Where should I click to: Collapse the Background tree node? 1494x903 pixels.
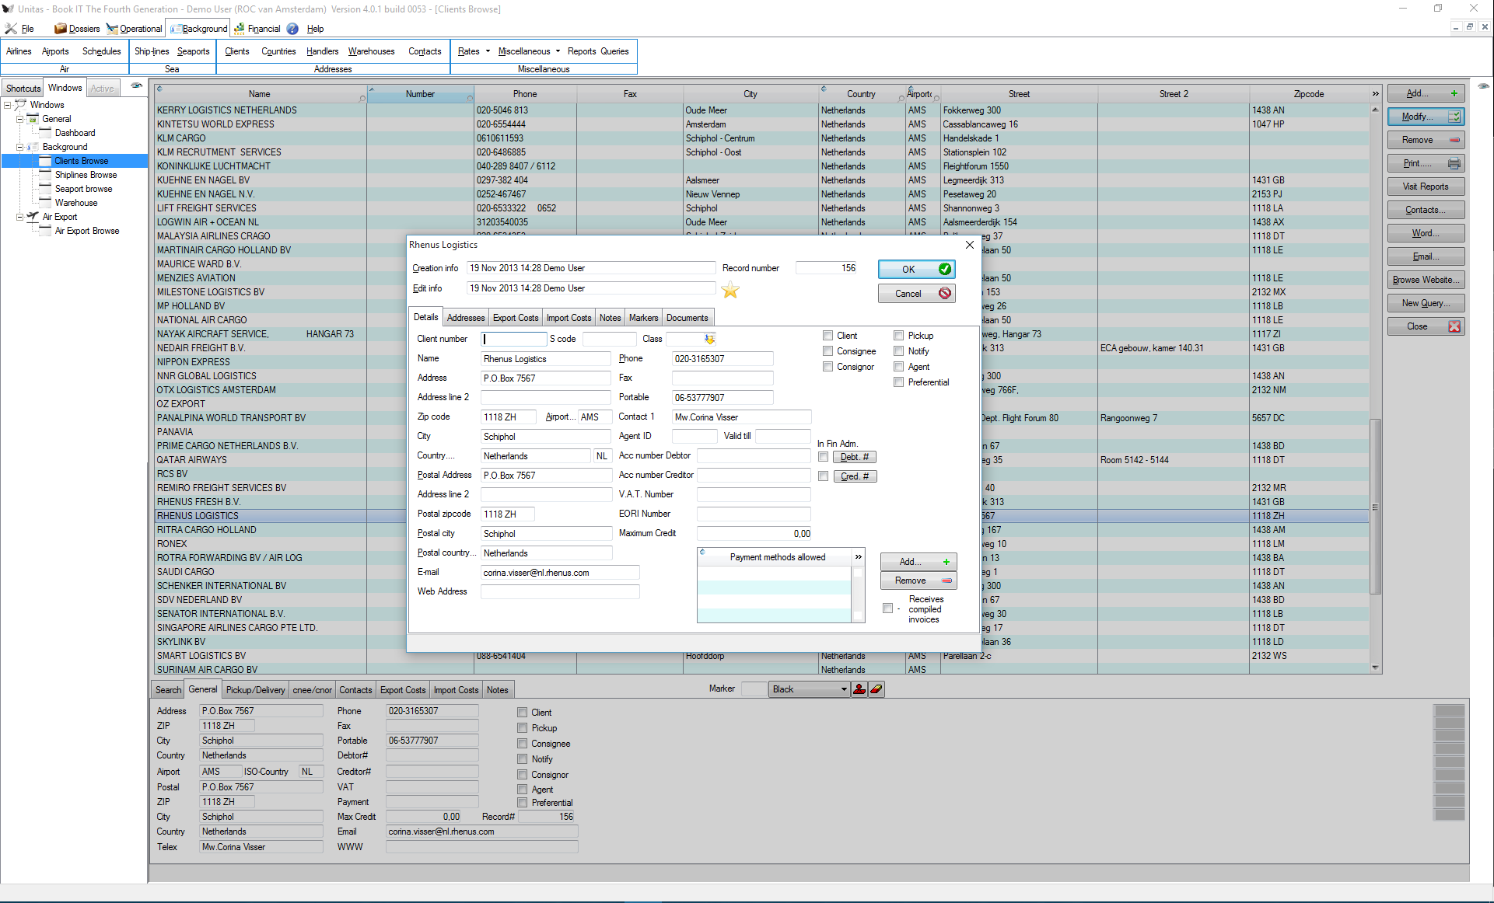20,147
